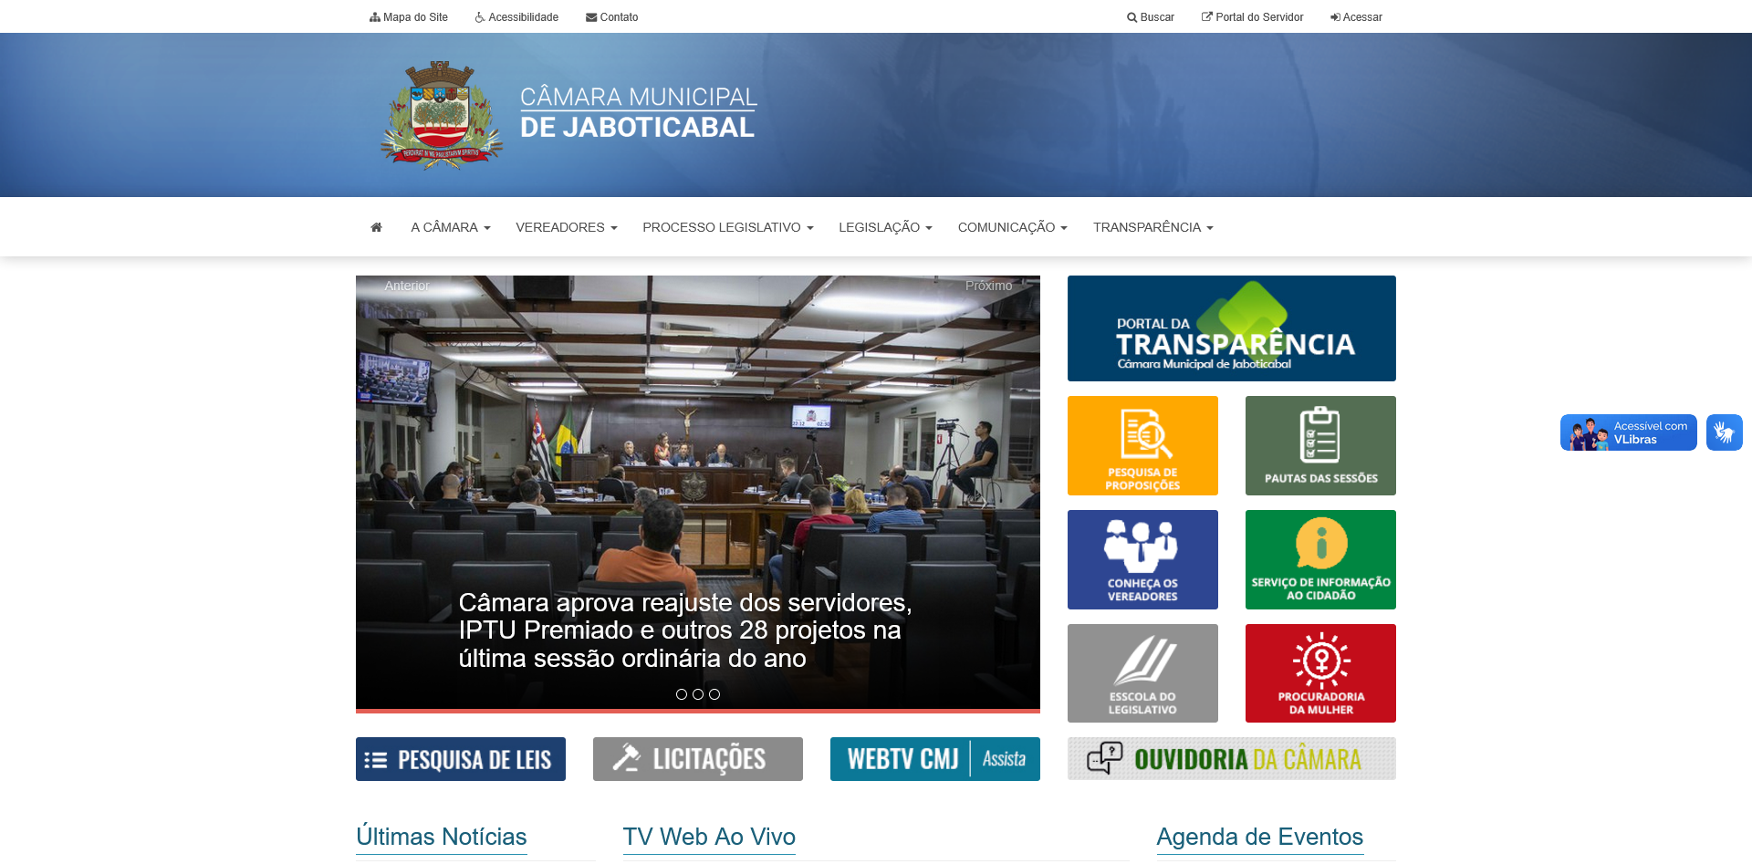Expand the Vereadores dropdown menu
This screenshot has height=864, width=1752.
pos(566,227)
